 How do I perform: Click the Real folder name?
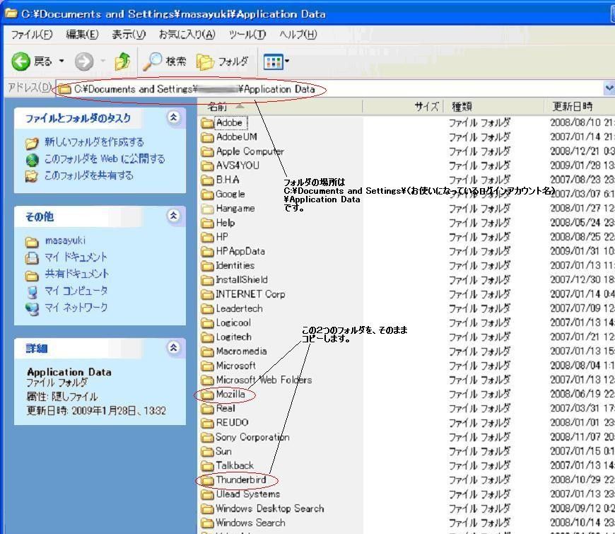pyautogui.click(x=225, y=408)
